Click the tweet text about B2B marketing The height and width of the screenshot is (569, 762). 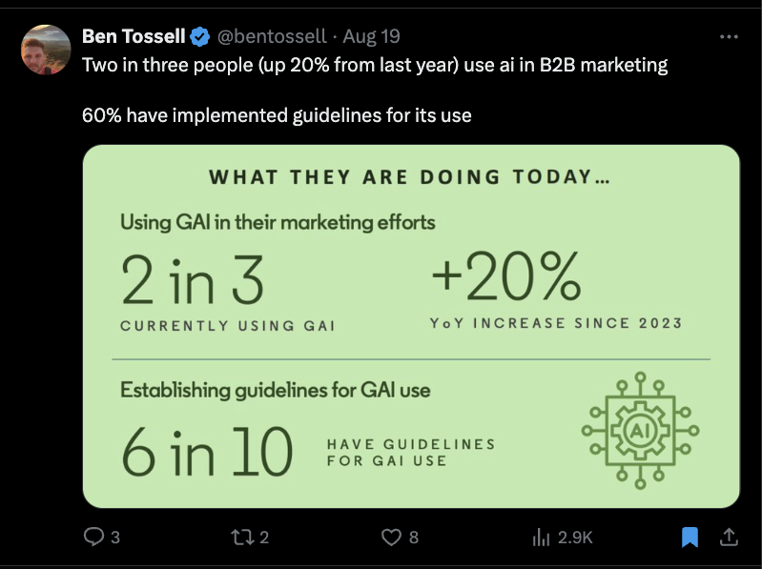coord(375,65)
